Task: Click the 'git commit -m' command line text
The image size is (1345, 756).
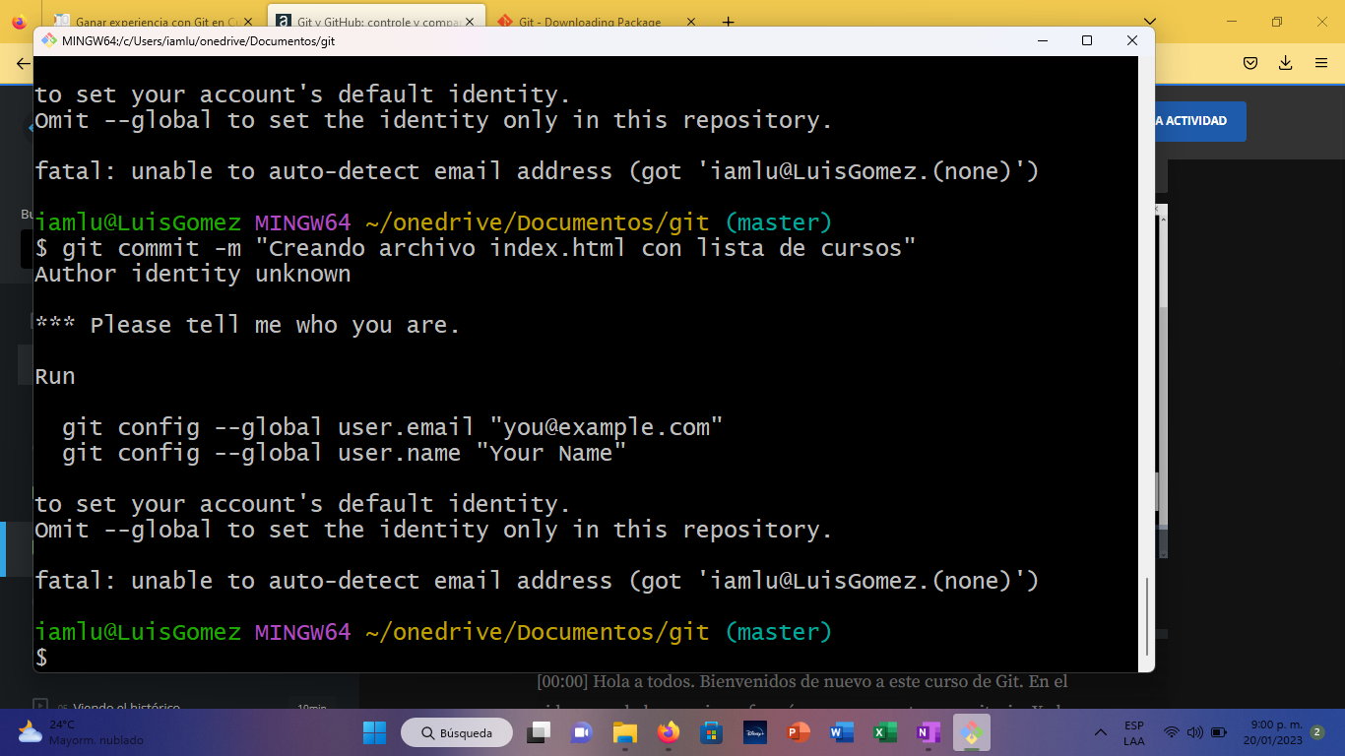Action: [x=476, y=248]
